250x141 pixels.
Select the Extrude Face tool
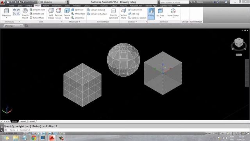point(67,13)
